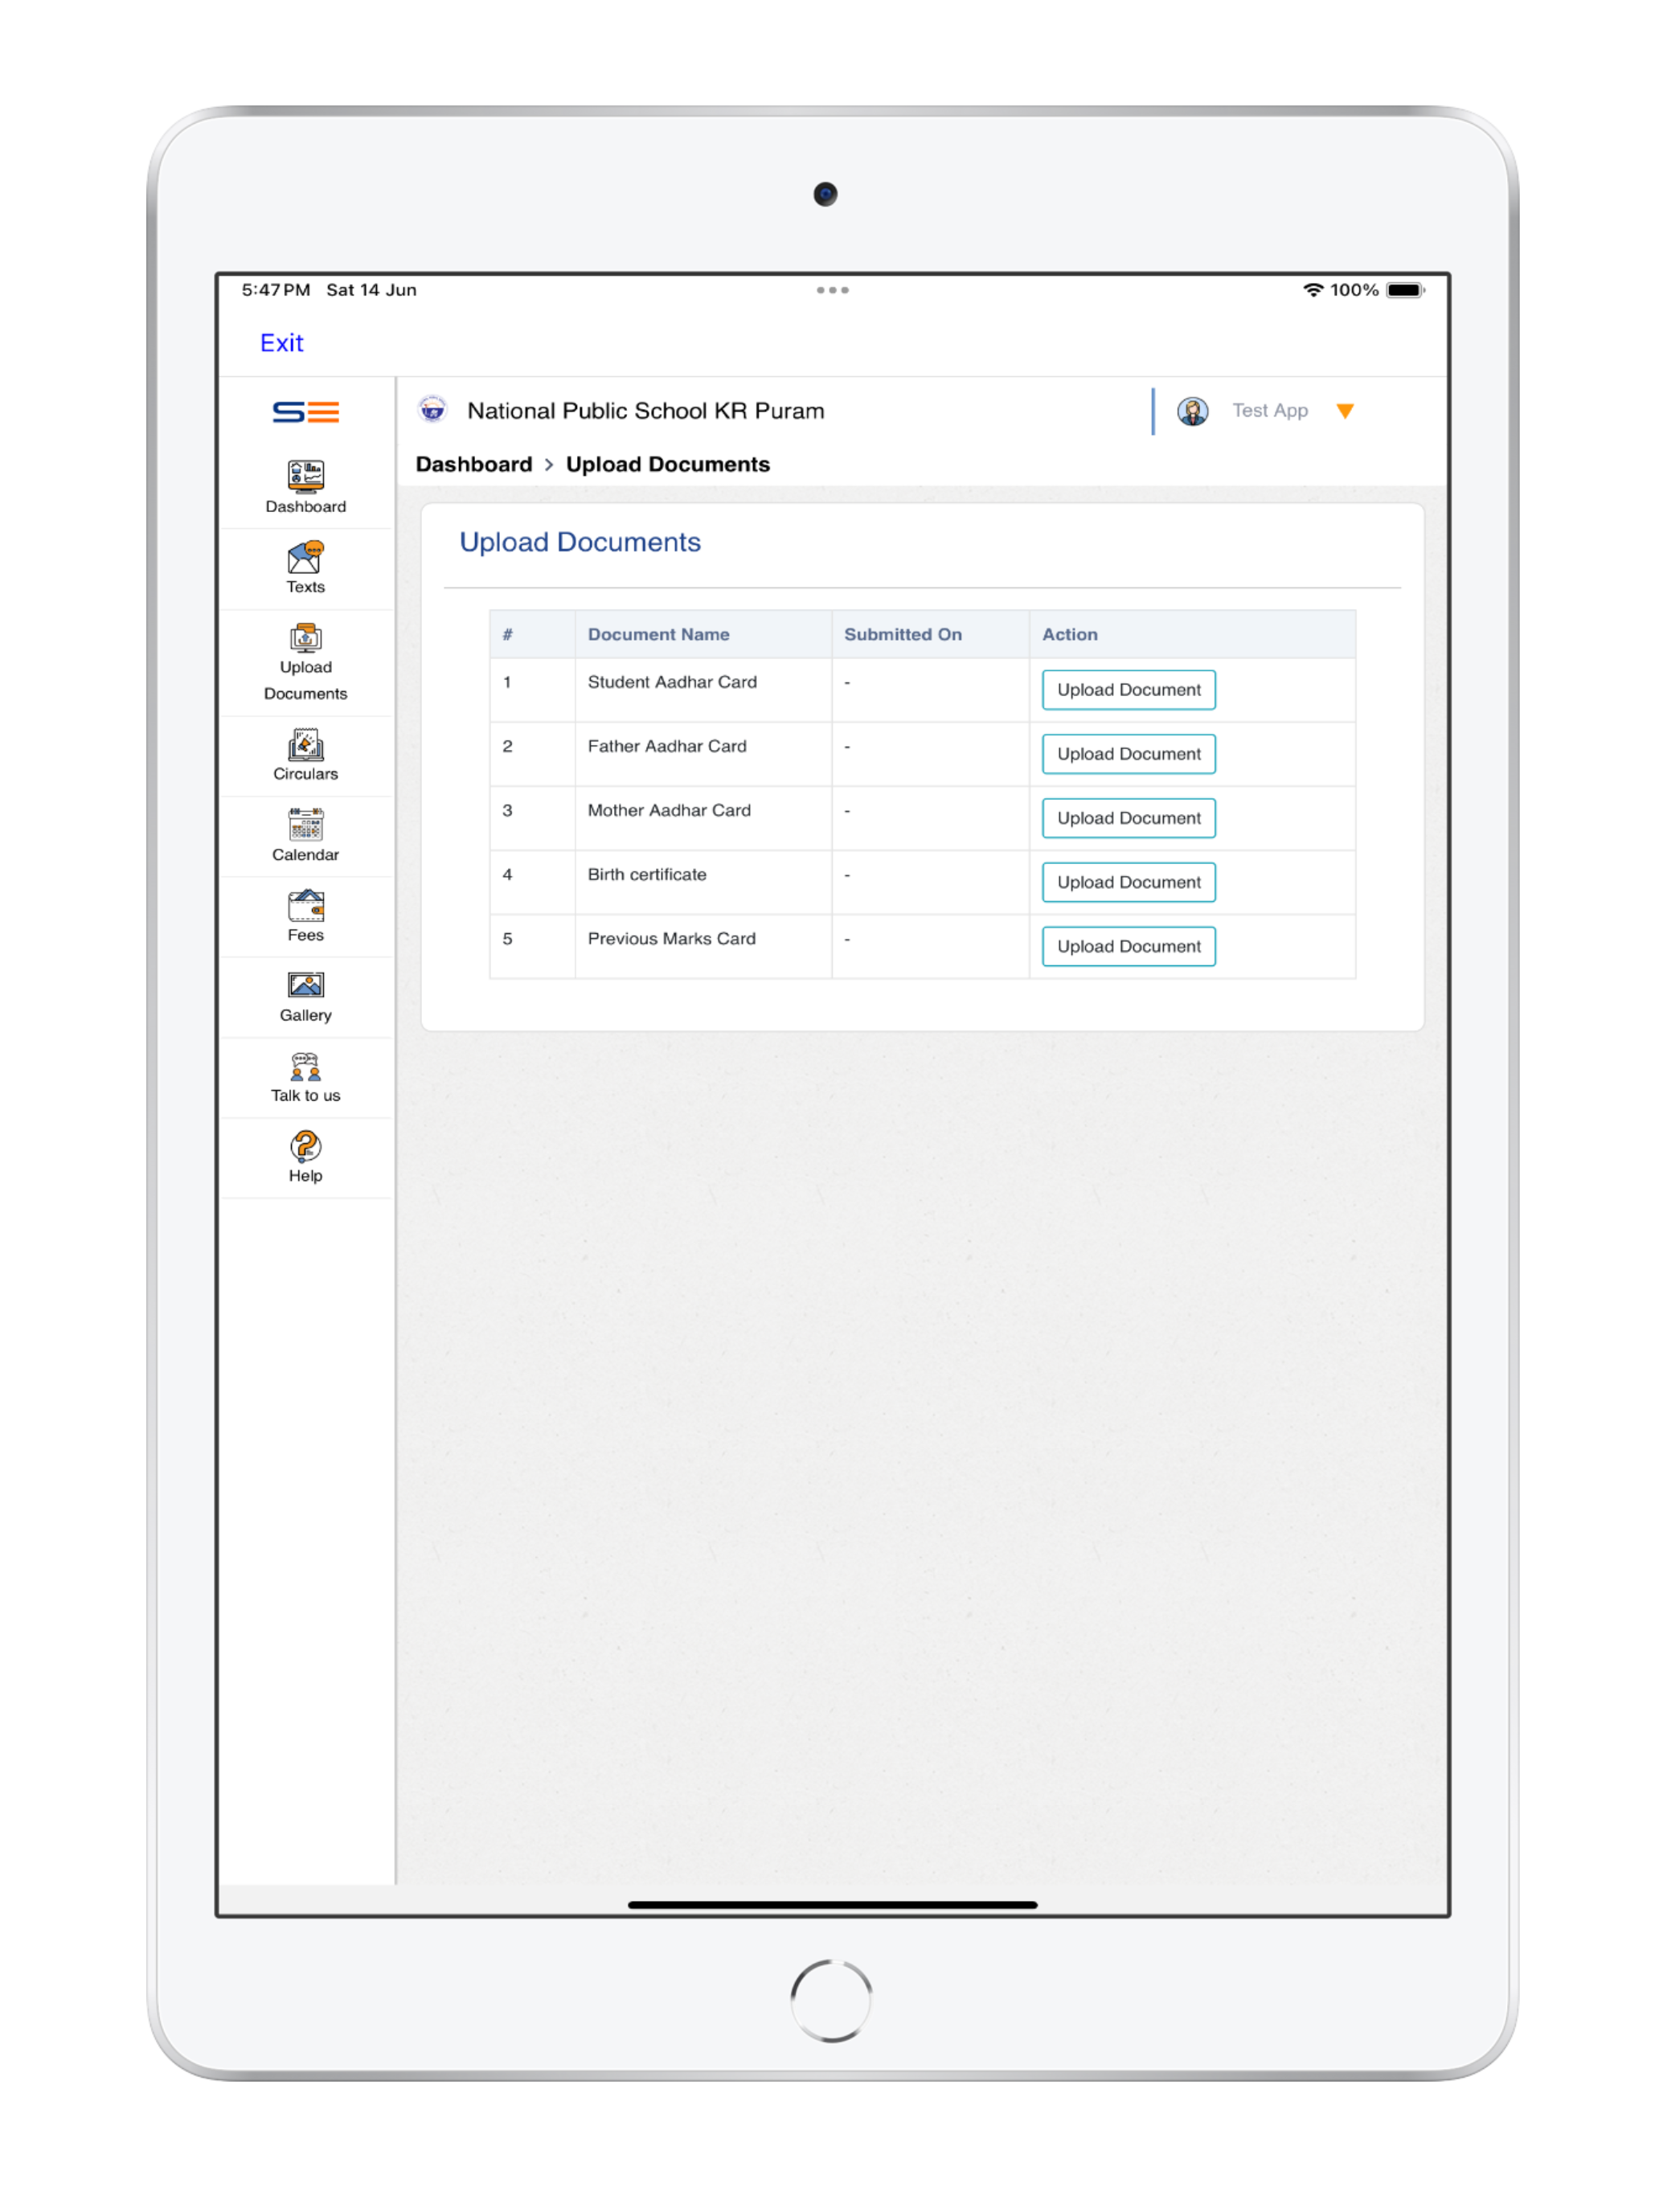Image resolution: width=1659 pixels, height=2212 pixels.
Task: Click the Test App username label
Action: tap(1270, 411)
